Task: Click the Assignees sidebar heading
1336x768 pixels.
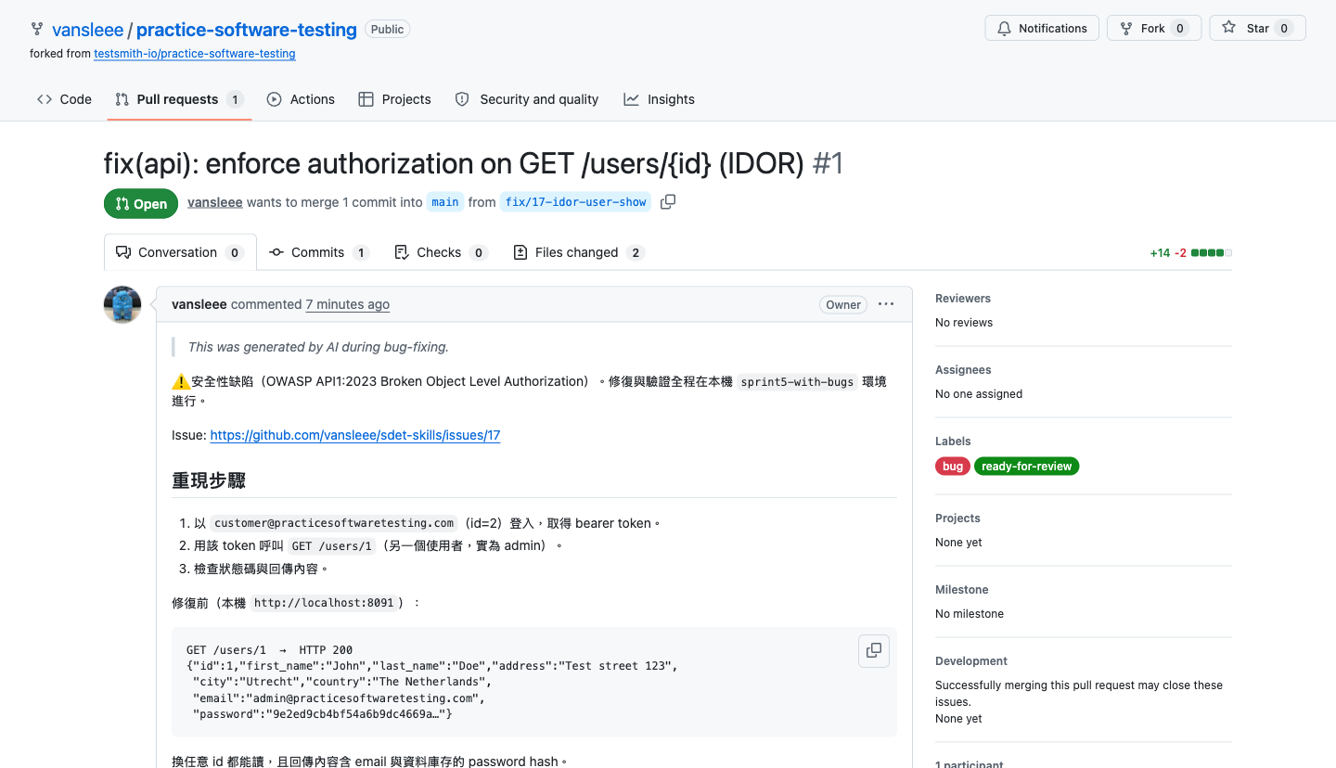Action: coord(963,370)
